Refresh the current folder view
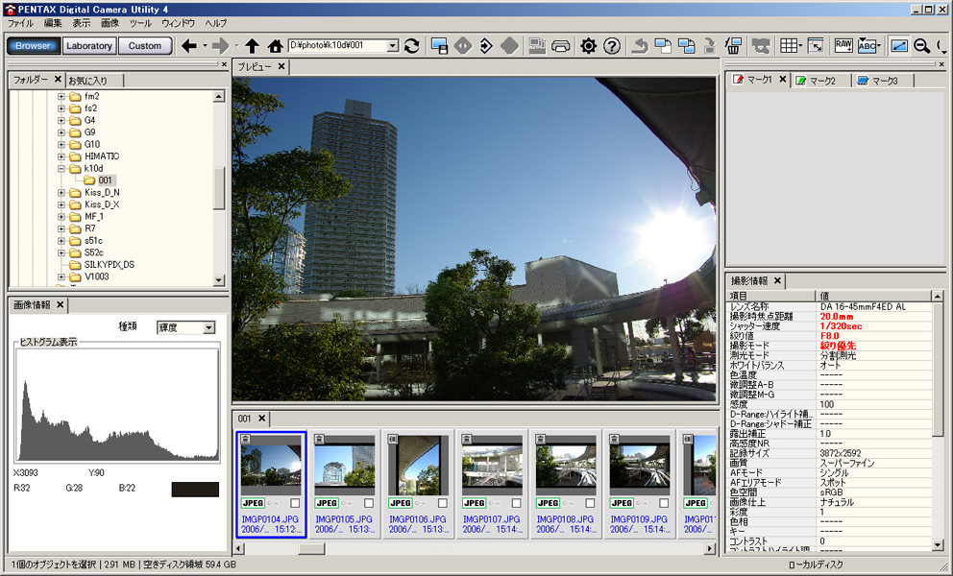This screenshot has height=576, width=953. (410, 45)
